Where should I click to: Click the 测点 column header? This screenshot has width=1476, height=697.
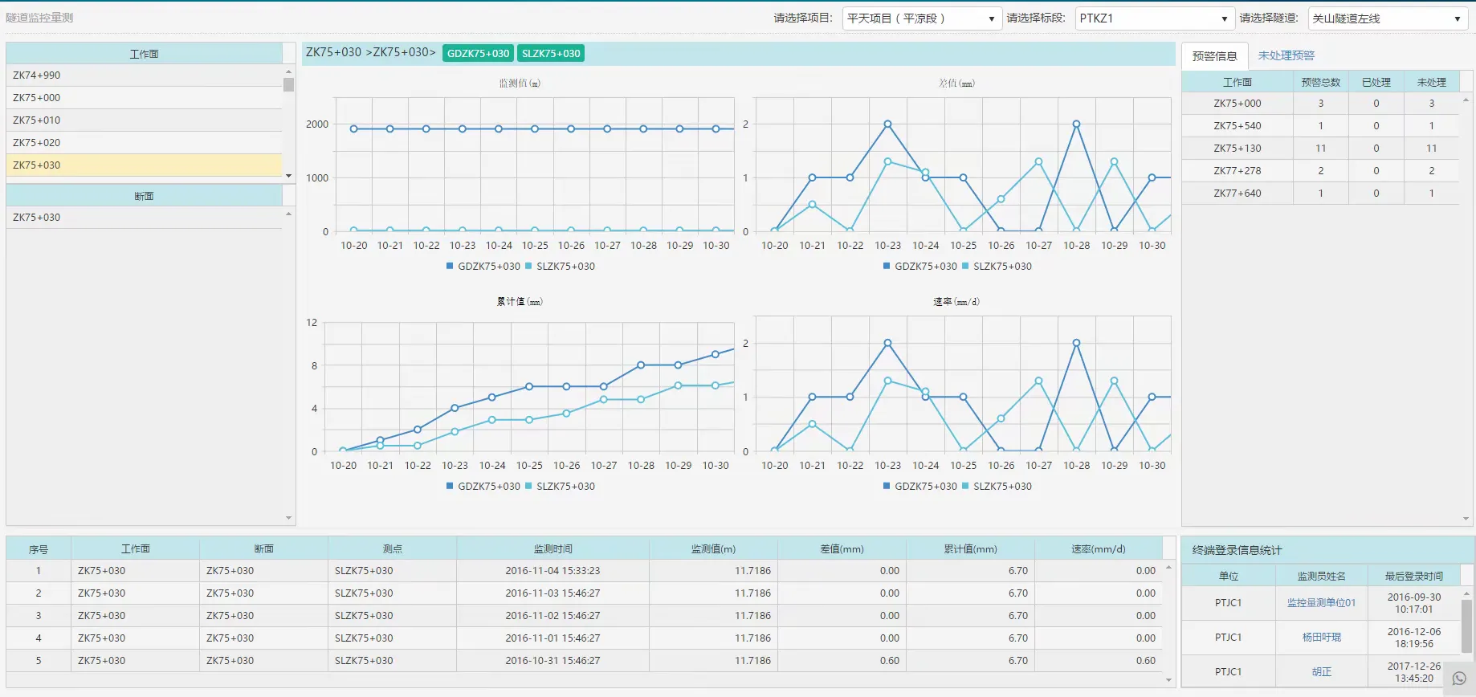coord(392,549)
